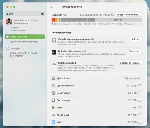Click 'Otros usuarios y almacenamiento compartido' legend
The height and width of the screenshot is (128, 150).
71,24
